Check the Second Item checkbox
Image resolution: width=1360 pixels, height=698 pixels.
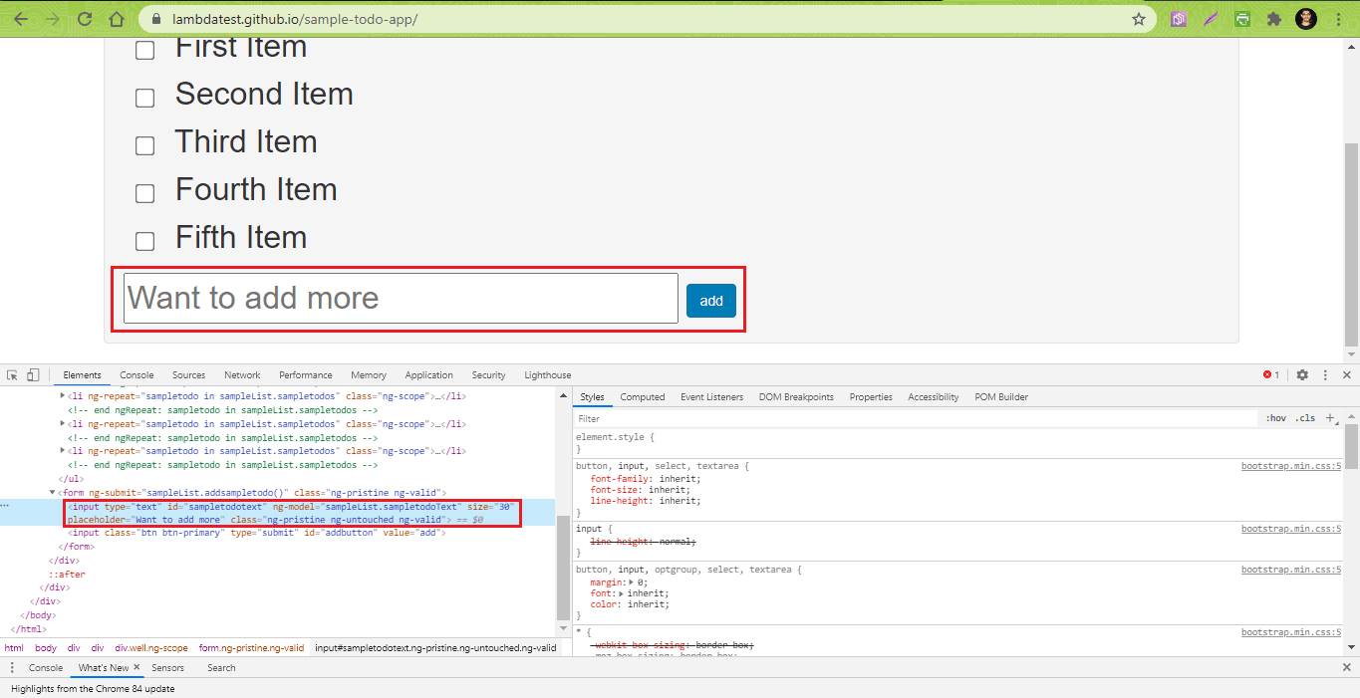145,98
